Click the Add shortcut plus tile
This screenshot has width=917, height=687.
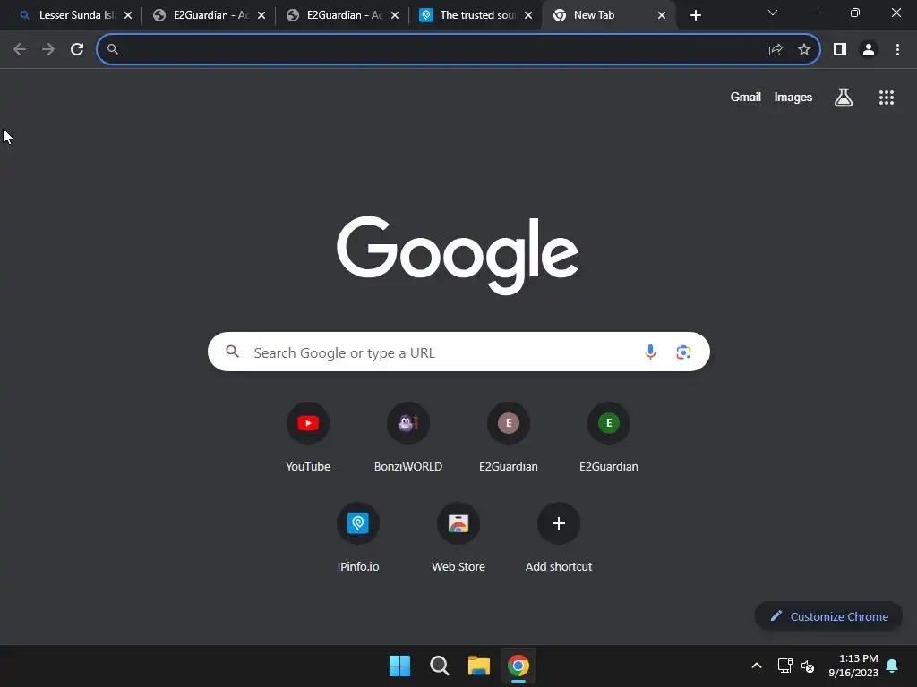[559, 538]
